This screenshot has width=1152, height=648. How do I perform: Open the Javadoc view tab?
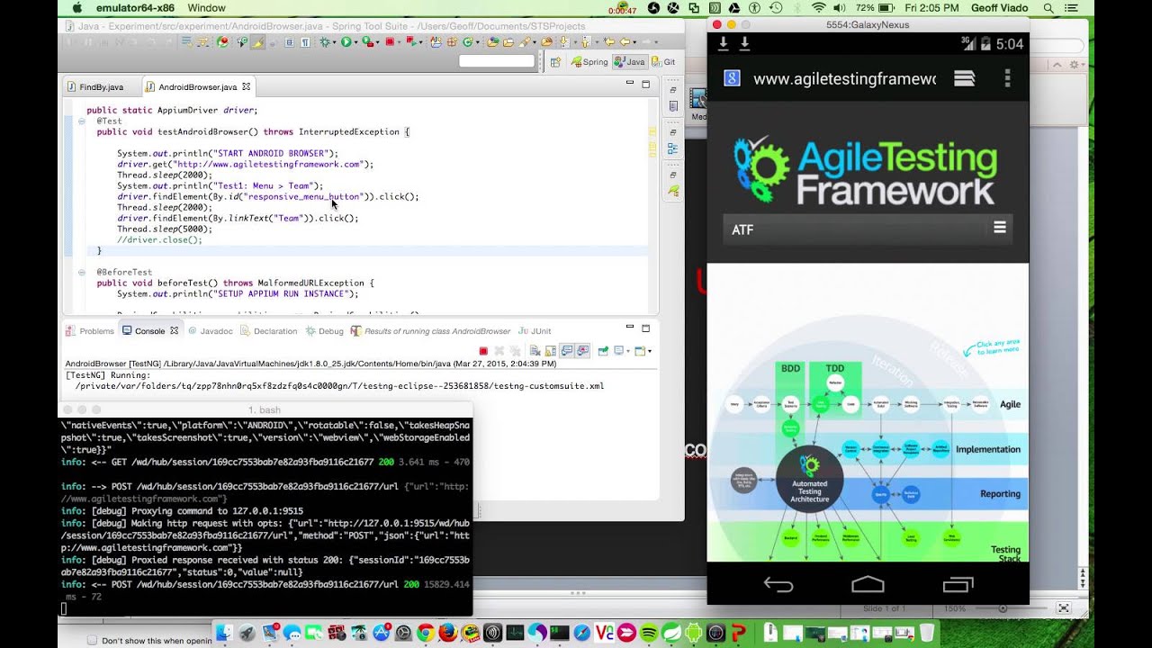click(210, 331)
